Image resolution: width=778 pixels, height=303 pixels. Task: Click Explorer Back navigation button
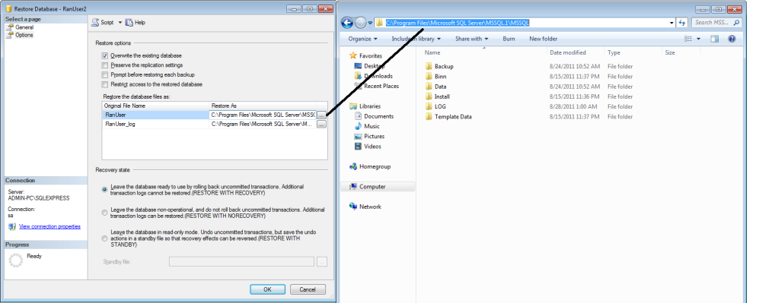pos(347,22)
